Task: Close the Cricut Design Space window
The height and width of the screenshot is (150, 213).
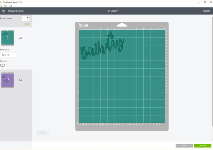Action: click(211, 2)
